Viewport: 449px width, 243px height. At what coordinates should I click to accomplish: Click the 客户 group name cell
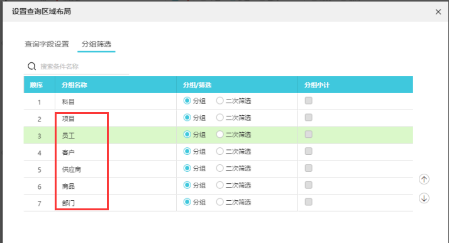[x=116, y=152]
